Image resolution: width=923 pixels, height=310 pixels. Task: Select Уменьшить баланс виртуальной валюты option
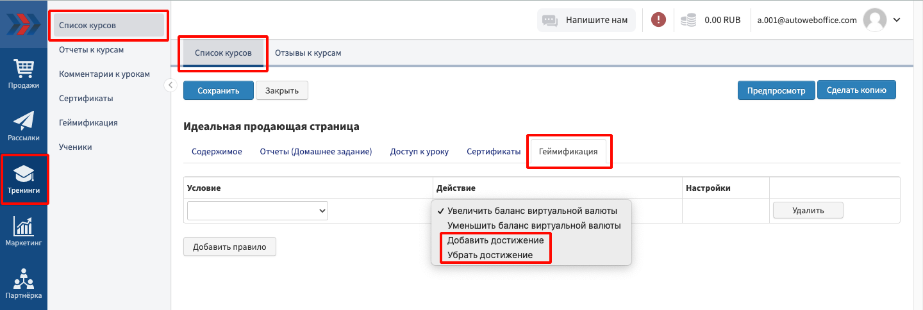[534, 225]
